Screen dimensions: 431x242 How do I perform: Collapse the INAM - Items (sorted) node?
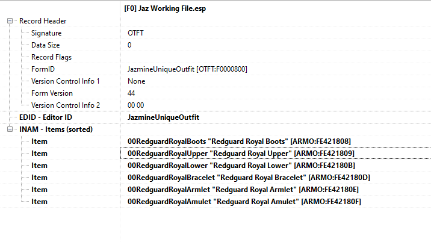click(x=10, y=129)
